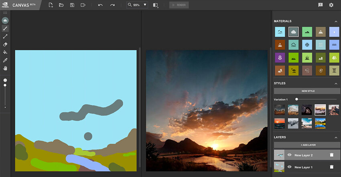The height and width of the screenshot is (177, 341).
Task: Apply the dark rock arch style thumbnail
Action: tap(306, 110)
